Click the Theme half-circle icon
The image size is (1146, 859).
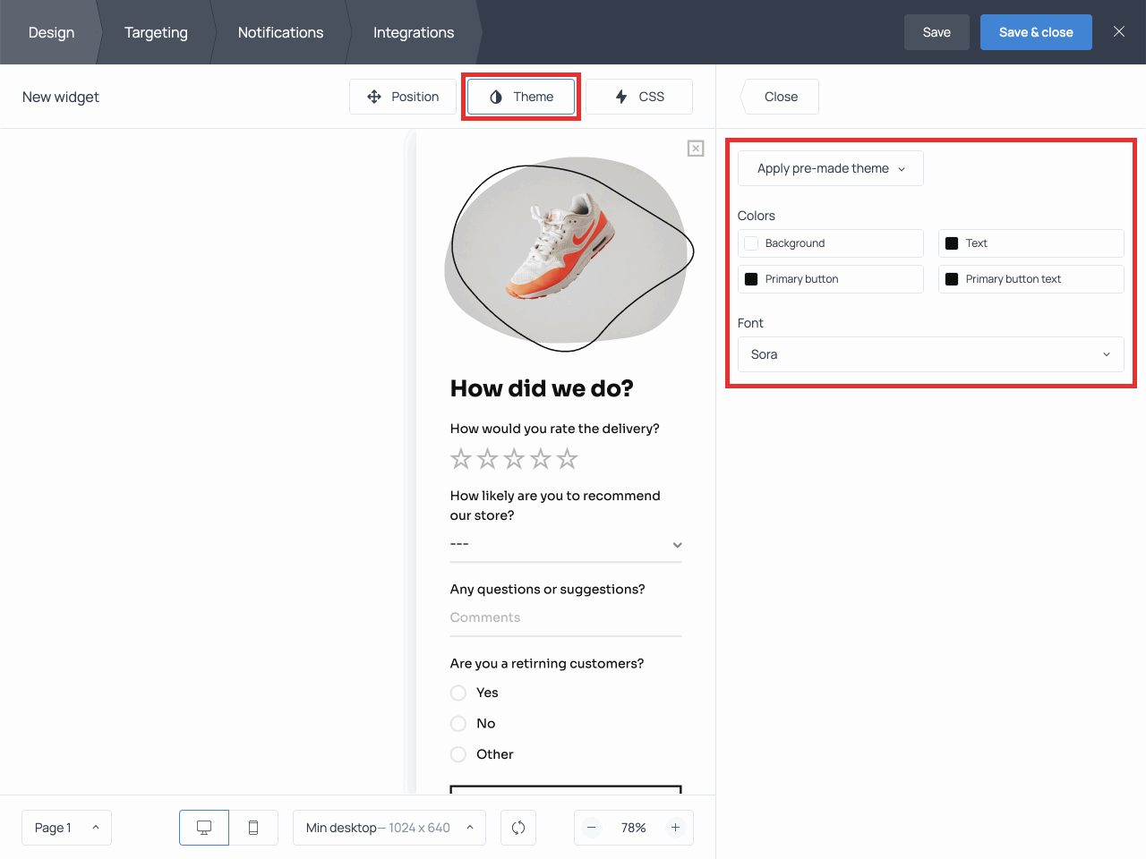coord(497,96)
